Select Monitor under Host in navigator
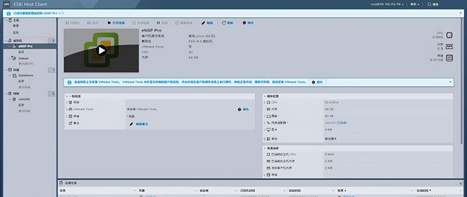Screen dimensions: 467x197 pyautogui.click(x=16, y=32)
